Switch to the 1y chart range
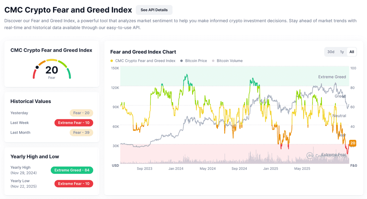This screenshot has width=367, height=199. pyautogui.click(x=342, y=52)
